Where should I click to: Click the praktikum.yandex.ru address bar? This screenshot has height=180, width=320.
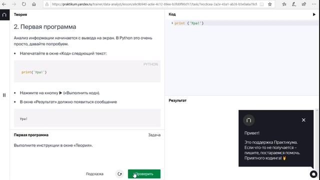154,4
